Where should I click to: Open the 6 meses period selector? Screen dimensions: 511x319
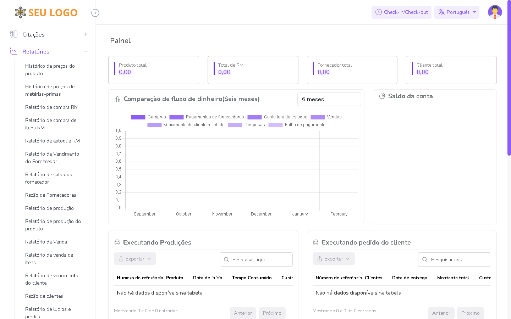tap(329, 99)
